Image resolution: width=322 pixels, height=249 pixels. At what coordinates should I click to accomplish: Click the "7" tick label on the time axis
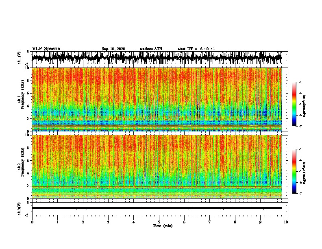210,222
